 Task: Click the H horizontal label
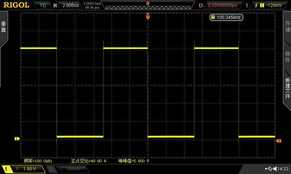55,5
